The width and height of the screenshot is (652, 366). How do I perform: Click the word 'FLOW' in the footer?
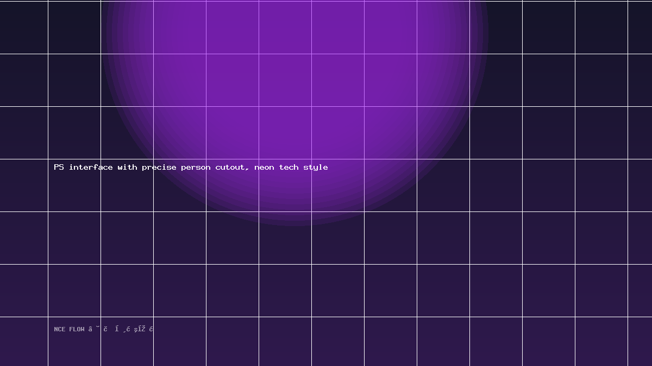click(x=77, y=329)
